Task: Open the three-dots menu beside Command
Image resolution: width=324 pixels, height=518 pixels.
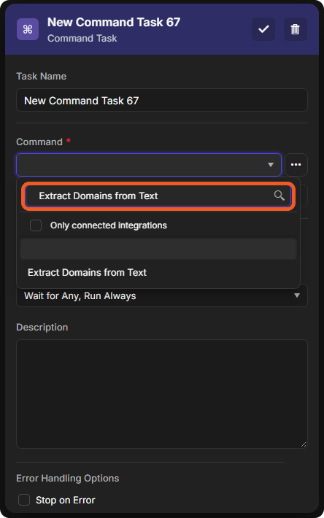Action: pos(296,164)
